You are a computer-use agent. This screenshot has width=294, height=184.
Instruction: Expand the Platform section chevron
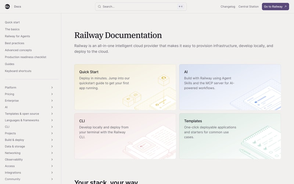(52, 88)
